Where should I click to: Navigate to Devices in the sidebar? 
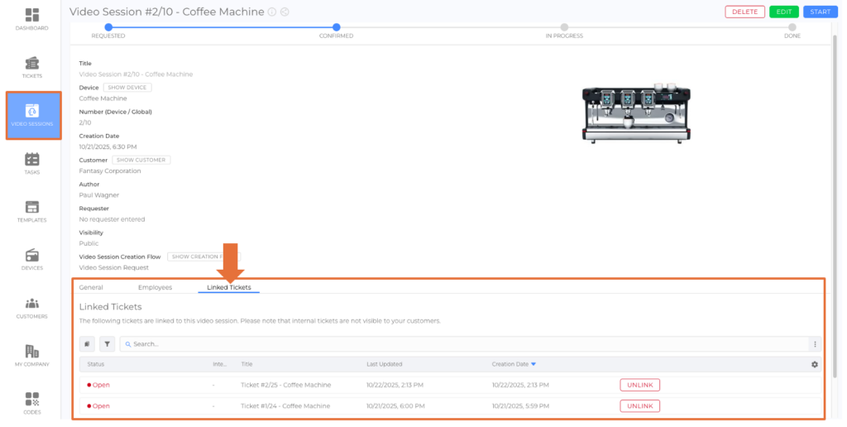(32, 259)
